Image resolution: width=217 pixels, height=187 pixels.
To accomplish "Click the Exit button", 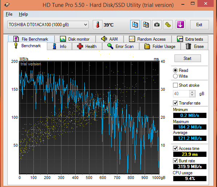I will [199, 25].
